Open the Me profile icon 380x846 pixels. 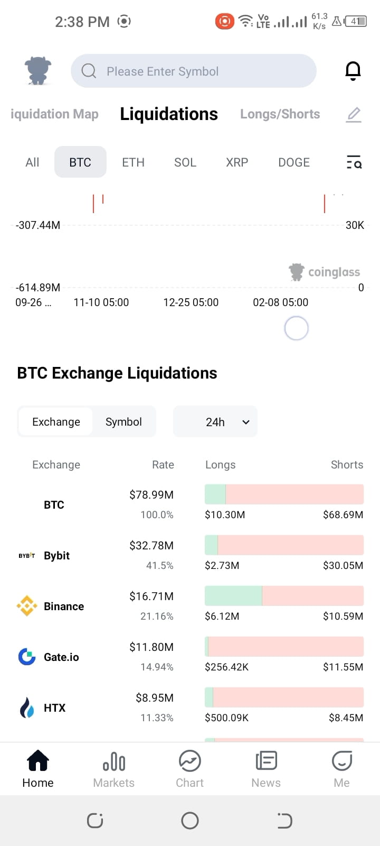tap(341, 761)
